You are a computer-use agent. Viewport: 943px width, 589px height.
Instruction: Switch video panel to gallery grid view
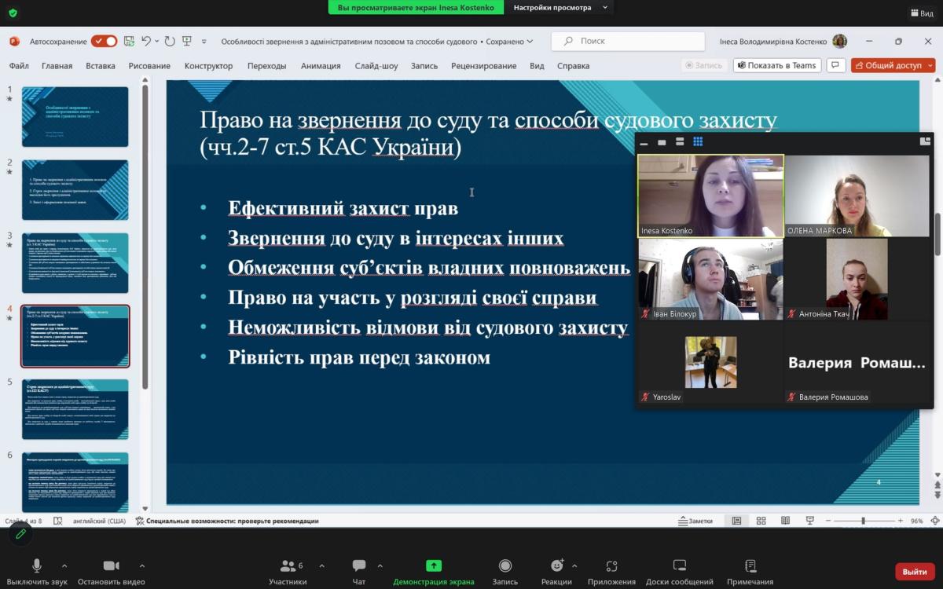[x=698, y=142]
